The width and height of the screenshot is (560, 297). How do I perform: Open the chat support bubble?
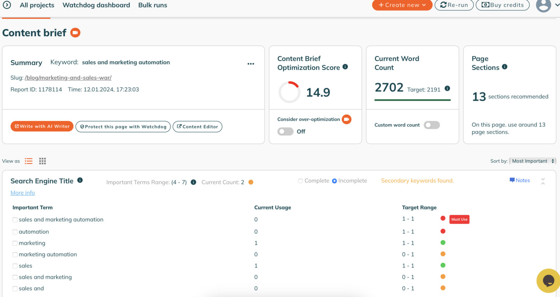coord(548,281)
